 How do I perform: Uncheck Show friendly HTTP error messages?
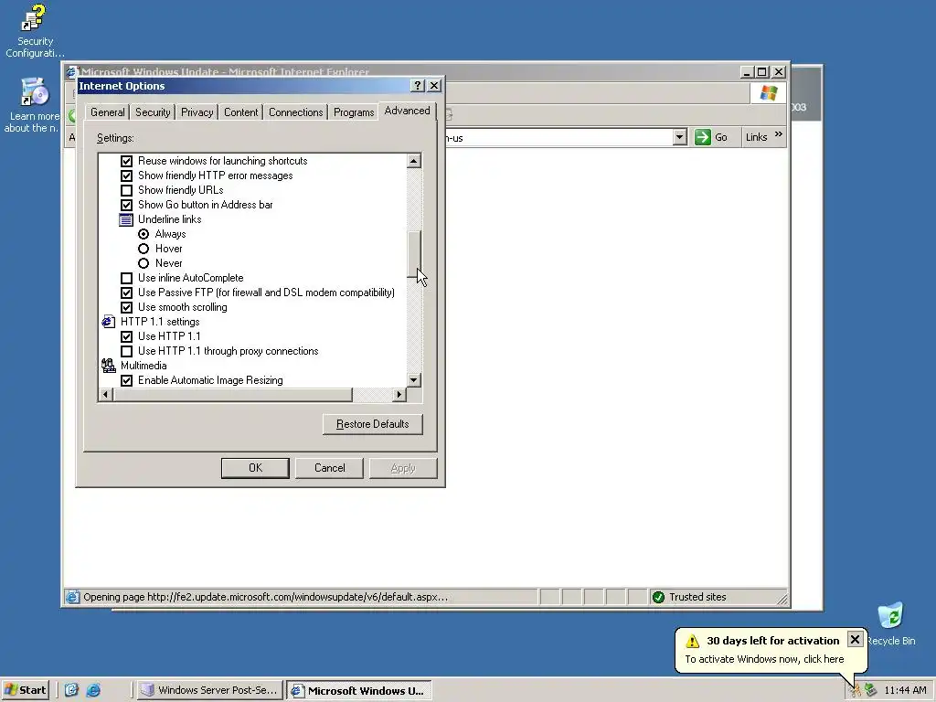tap(126, 175)
